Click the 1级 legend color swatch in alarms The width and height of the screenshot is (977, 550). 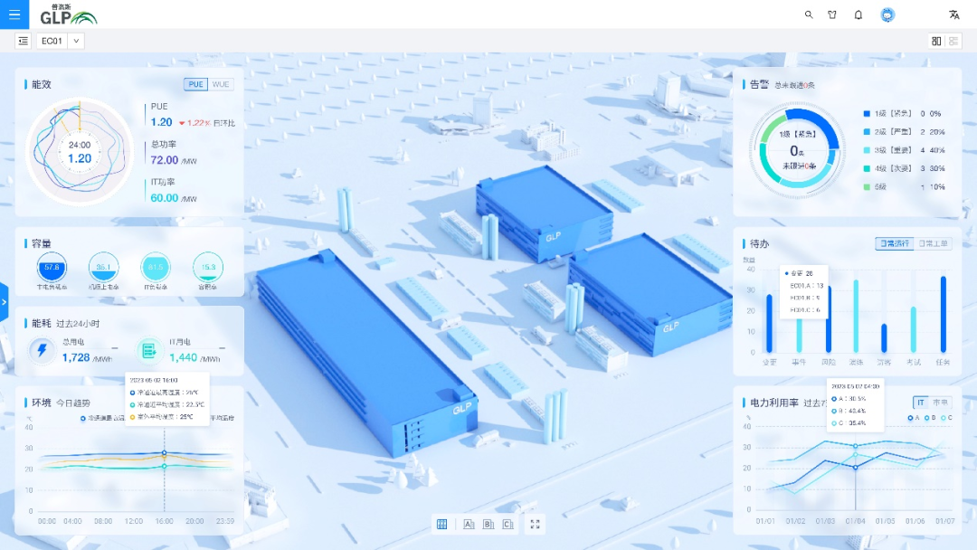pyautogui.click(x=867, y=114)
